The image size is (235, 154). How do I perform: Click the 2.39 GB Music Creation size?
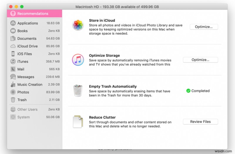(x=54, y=84)
